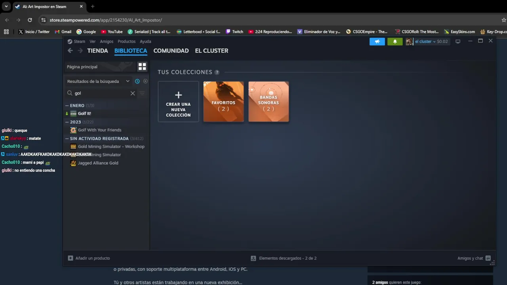
Task: Click the Jagged Alliance Gold game icon
Action: (73, 163)
